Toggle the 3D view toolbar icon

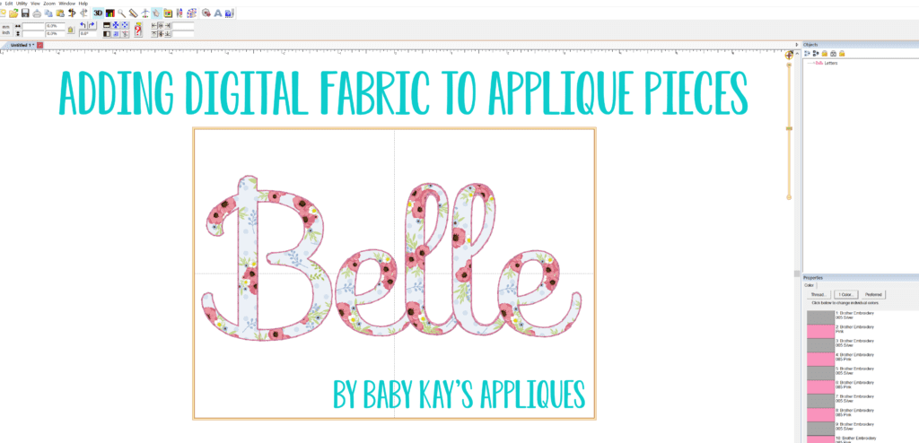(98, 13)
